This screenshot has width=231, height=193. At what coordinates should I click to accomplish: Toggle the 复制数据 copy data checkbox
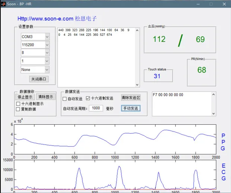pyautogui.click(x=18, y=109)
